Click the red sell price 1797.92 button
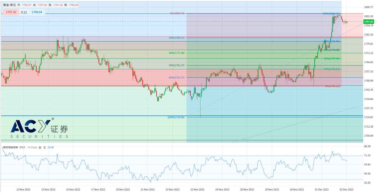Image resolution: width=376 pixels, height=194 pixels. (11, 12)
